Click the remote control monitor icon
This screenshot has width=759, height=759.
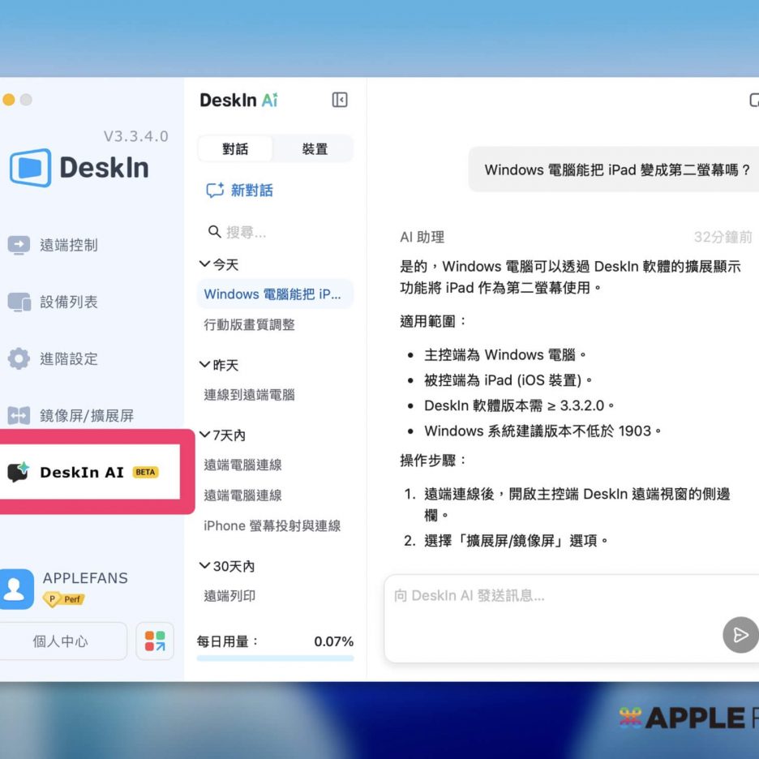tap(19, 245)
